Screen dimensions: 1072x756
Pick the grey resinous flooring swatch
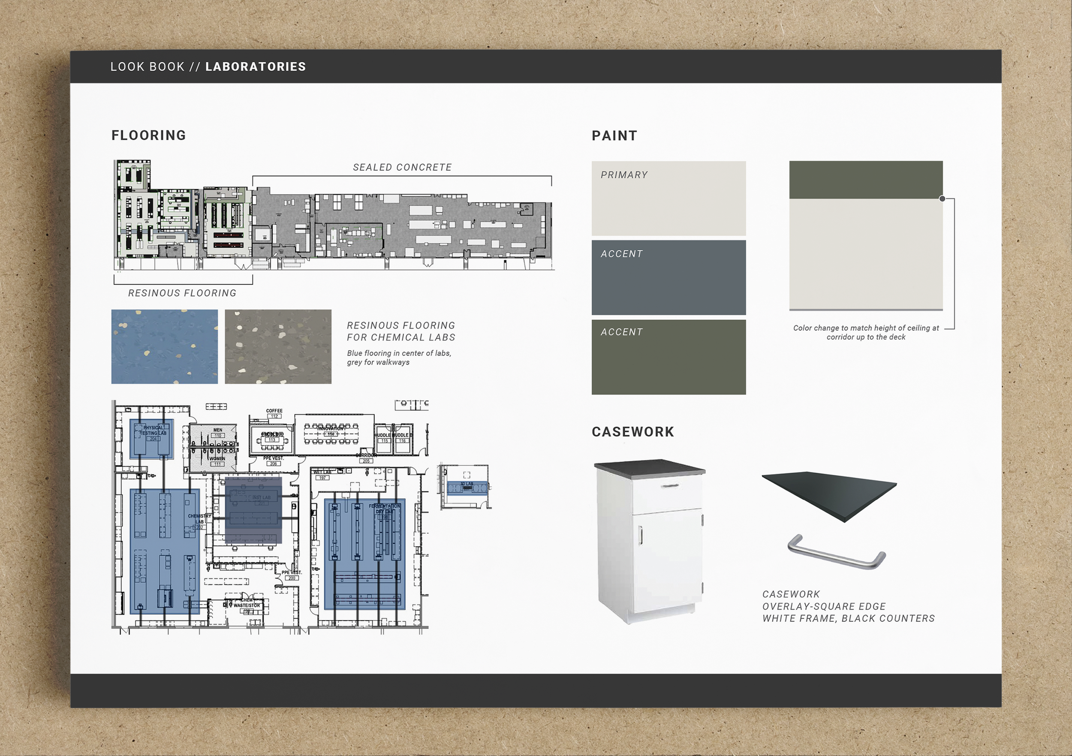pos(278,346)
